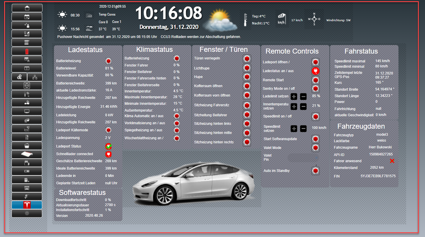Toggle Sitzheizung hinten links
Image resolution: width=425 pixels, height=237 pixels.
click(x=247, y=124)
